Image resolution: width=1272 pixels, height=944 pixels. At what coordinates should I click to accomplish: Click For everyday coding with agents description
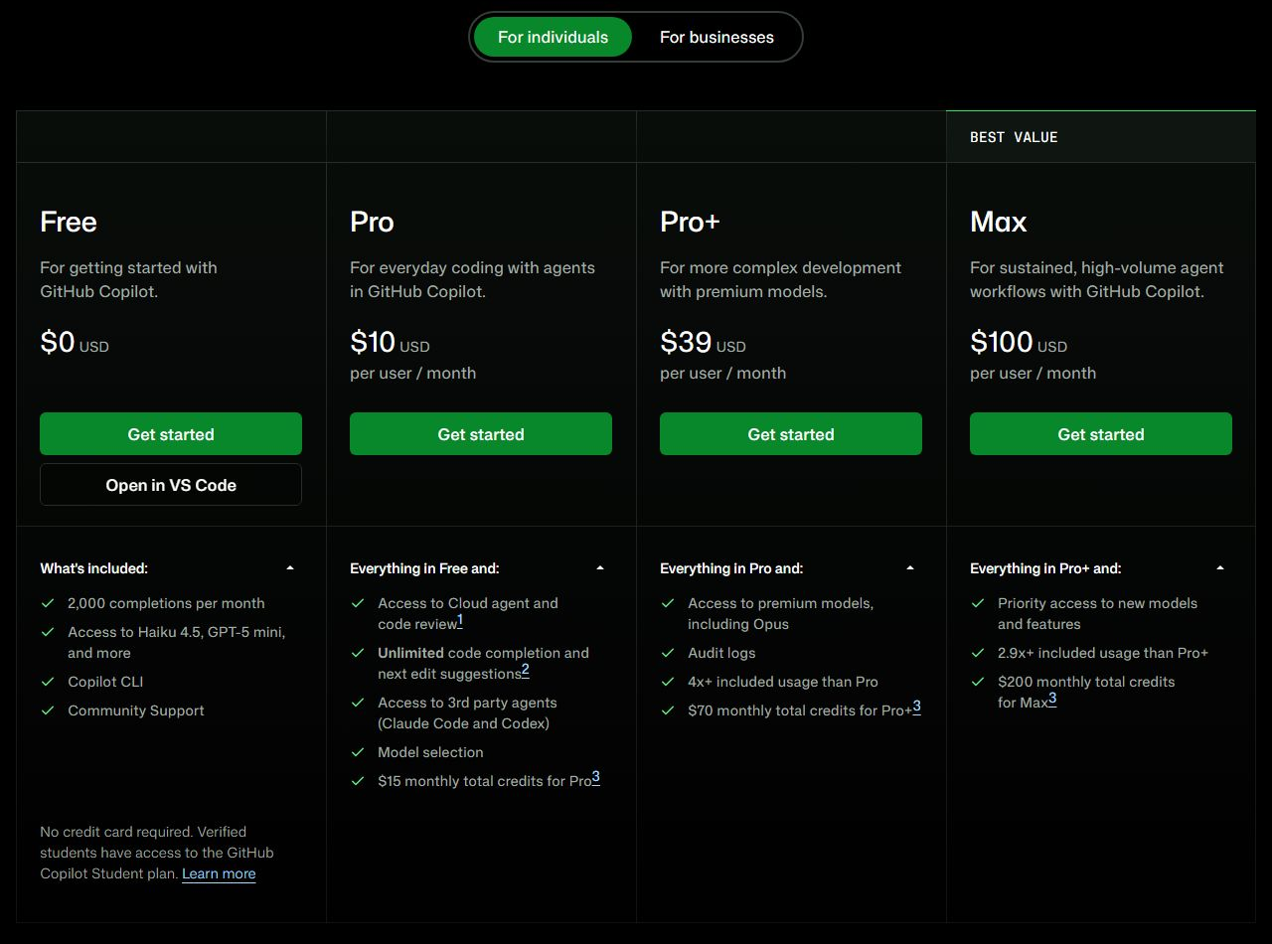coord(472,279)
